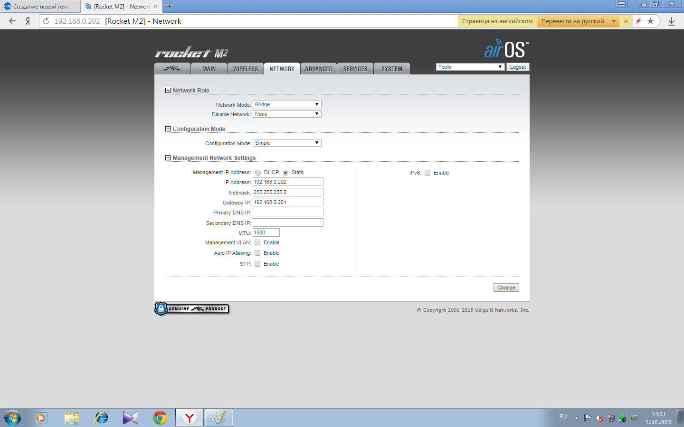684x427 pixels.
Task: Click the Primary DNS IP field
Action: point(288,212)
